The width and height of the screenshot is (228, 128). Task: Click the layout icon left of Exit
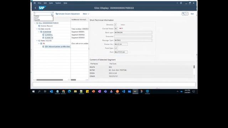183,14
